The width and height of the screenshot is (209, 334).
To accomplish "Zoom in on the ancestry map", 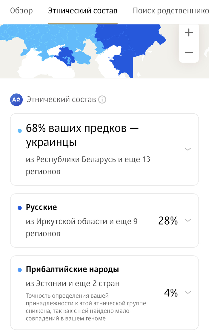I will tap(189, 33).
